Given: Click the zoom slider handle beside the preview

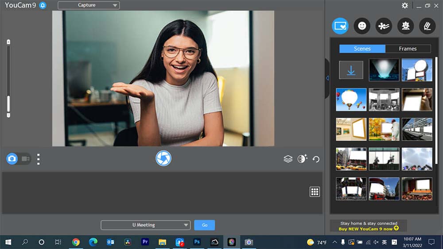Looking at the screenshot, I should [8, 104].
